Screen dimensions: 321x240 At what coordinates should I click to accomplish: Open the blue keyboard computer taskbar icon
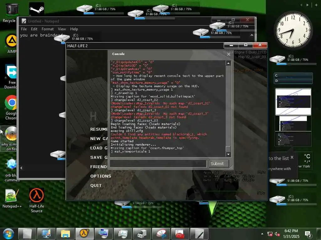point(103,234)
